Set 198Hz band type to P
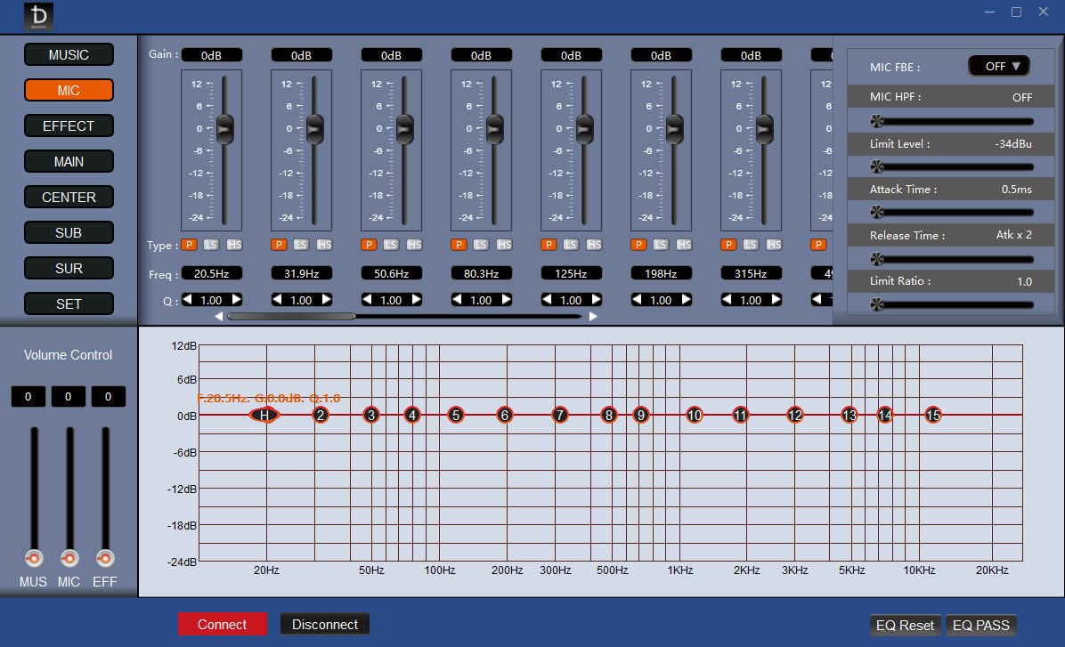This screenshot has width=1065, height=647. [638, 245]
